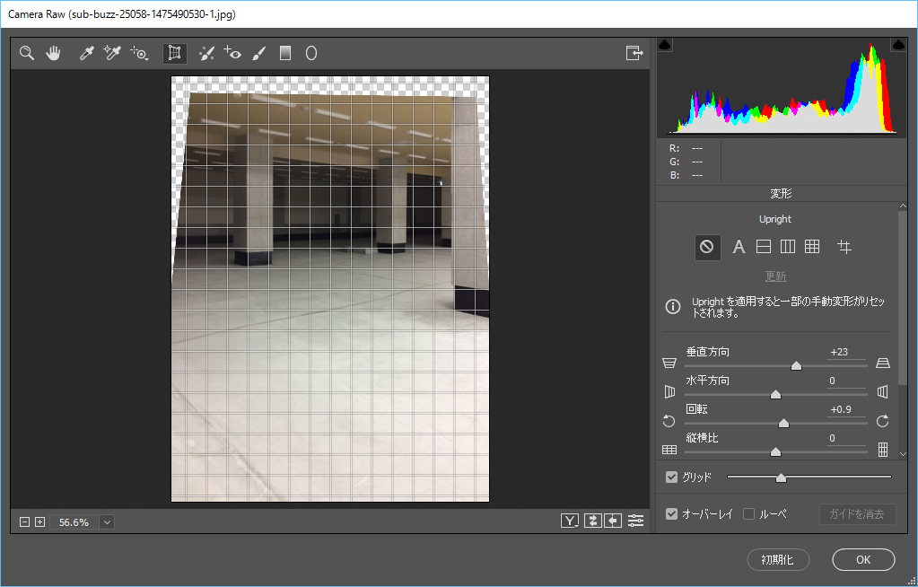918x587 pixels.
Task: Zoom in with the plus button
Action: pyautogui.click(x=39, y=522)
